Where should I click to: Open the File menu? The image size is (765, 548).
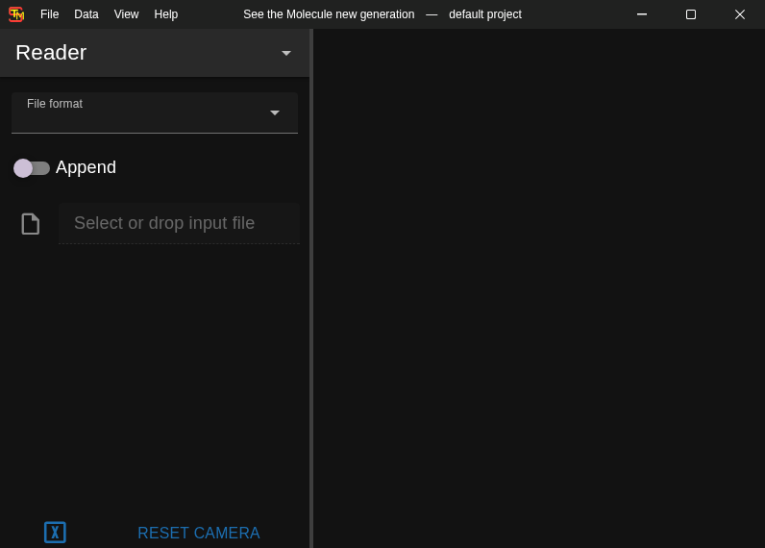49,14
